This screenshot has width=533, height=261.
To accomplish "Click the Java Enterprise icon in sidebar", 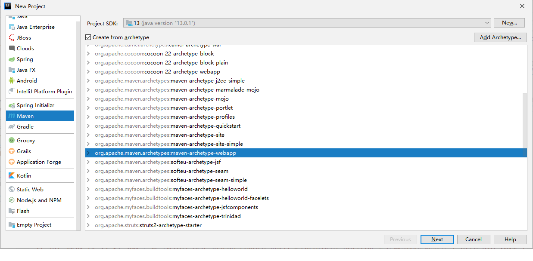I will click(x=12, y=27).
